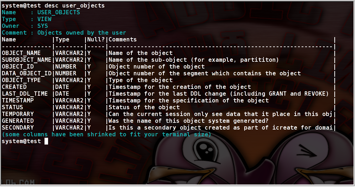Viewport: 355px width, 187px height.
Task: Click the terminal cursor block after prompt
Action: click(46, 141)
